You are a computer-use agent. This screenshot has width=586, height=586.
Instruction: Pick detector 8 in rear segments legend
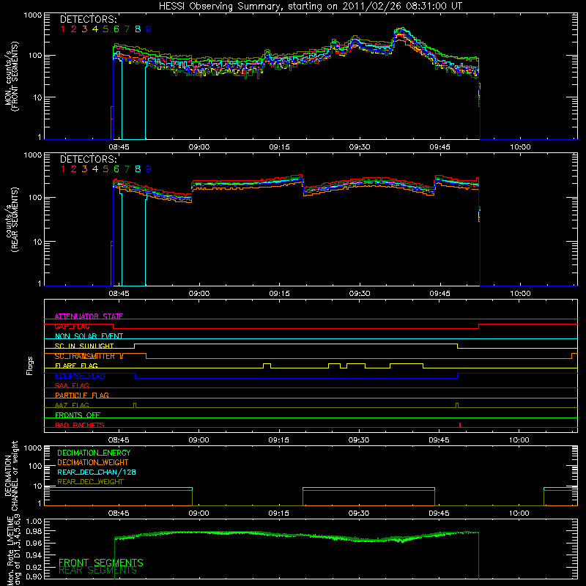(138, 169)
